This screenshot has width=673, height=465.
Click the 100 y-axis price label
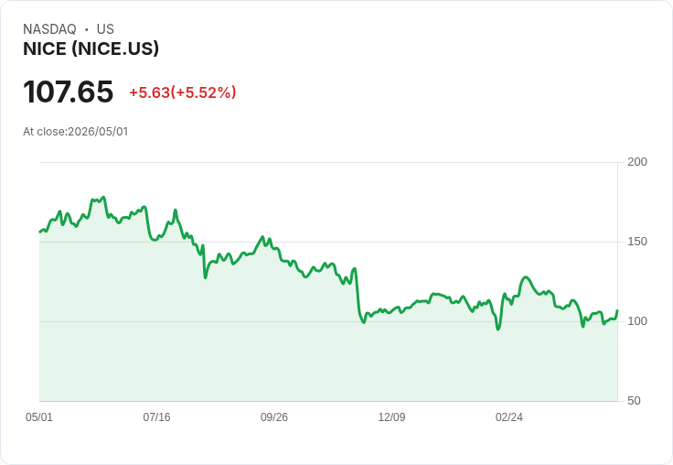click(x=637, y=321)
